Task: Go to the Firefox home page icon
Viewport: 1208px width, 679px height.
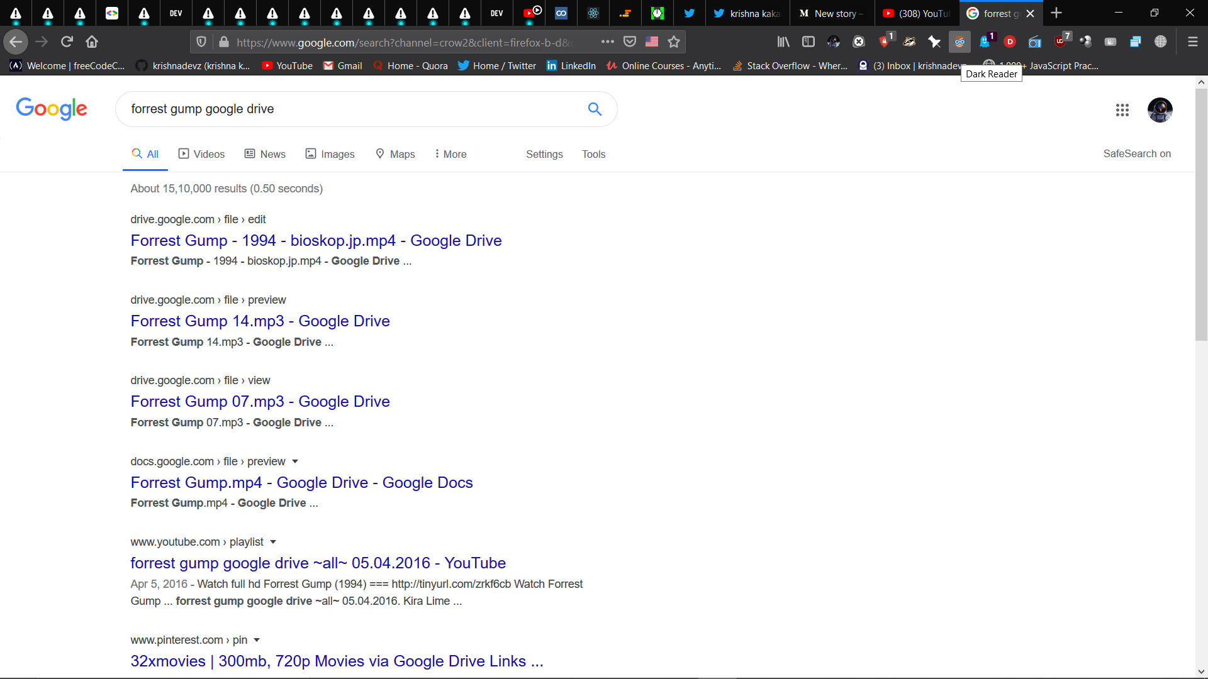Action: pos(92,42)
